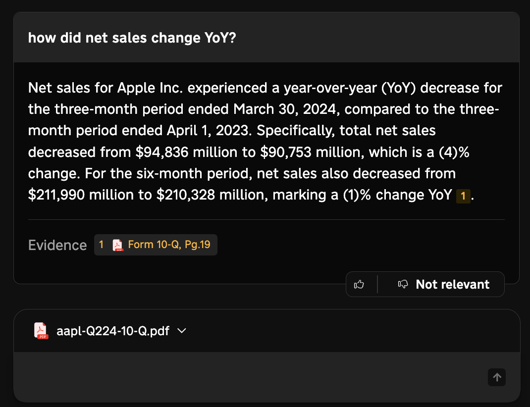Give the answer a thumbs up
The width and height of the screenshot is (530, 407).
point(359,284)
